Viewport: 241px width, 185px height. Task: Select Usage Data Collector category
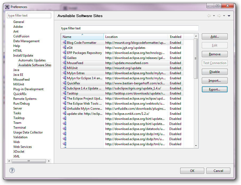[28, 132]
